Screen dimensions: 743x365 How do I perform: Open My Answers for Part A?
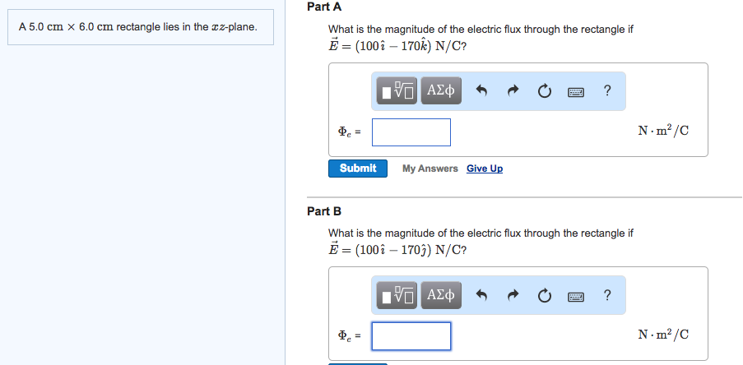(x=430, y=169)
